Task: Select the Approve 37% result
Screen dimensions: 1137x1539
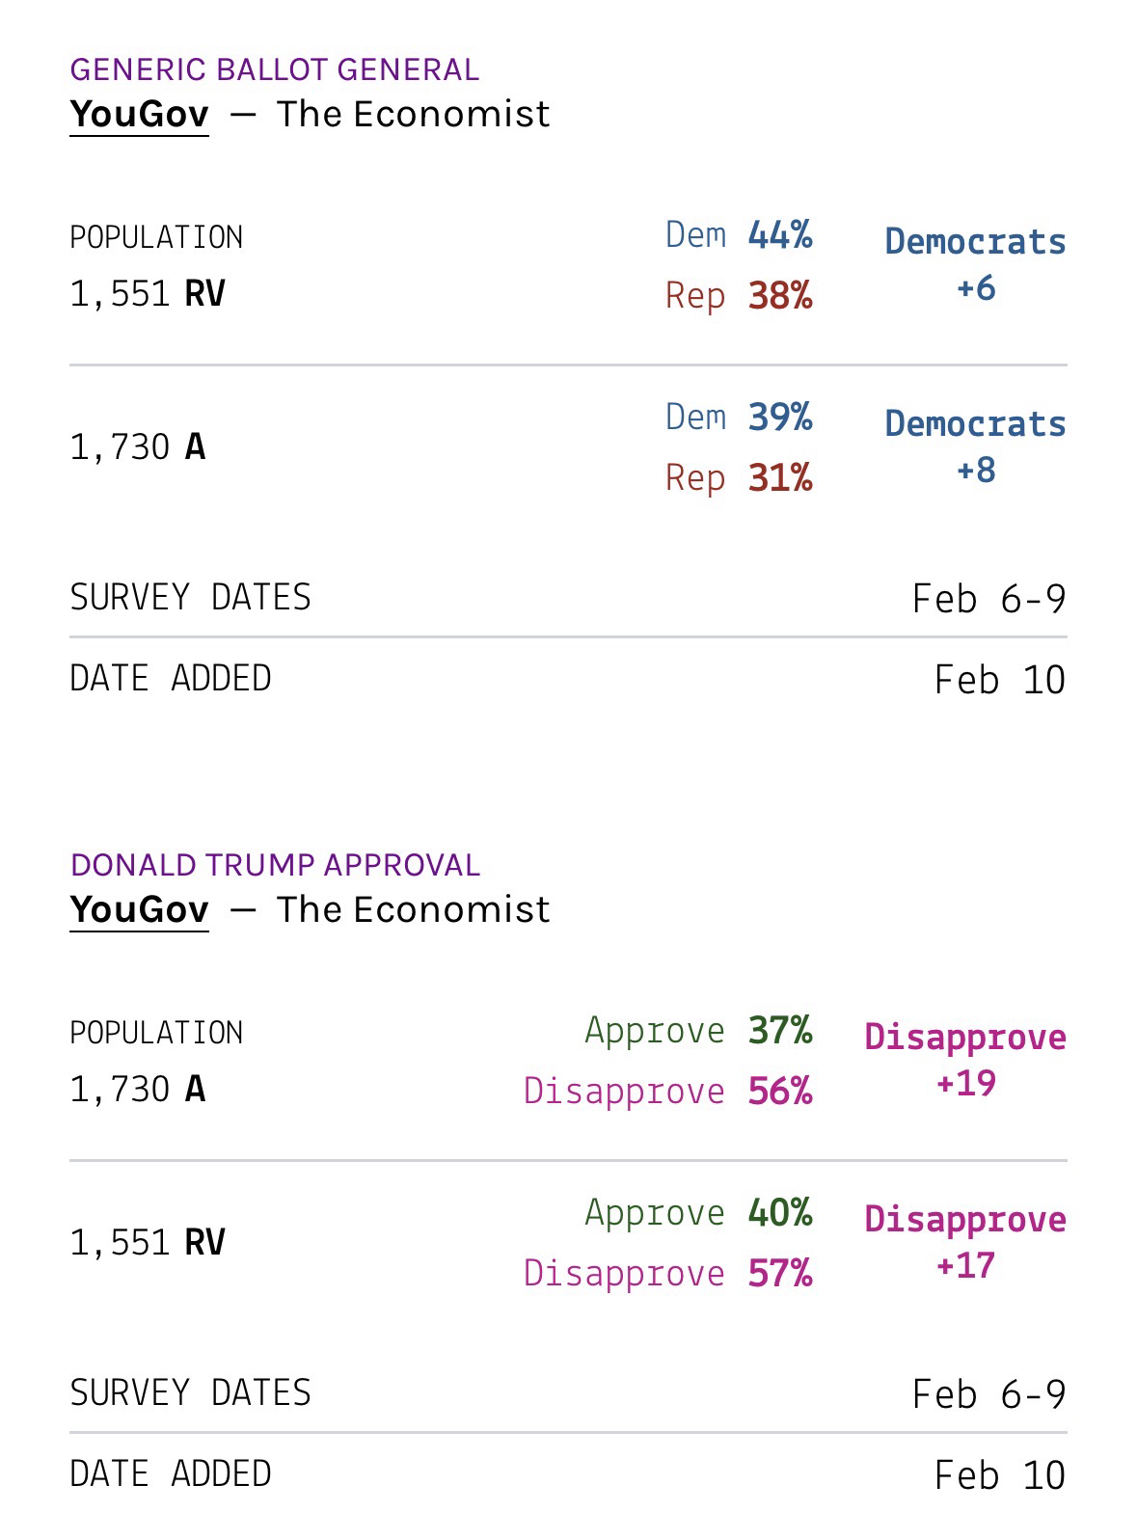Action: coord(698,1030)
